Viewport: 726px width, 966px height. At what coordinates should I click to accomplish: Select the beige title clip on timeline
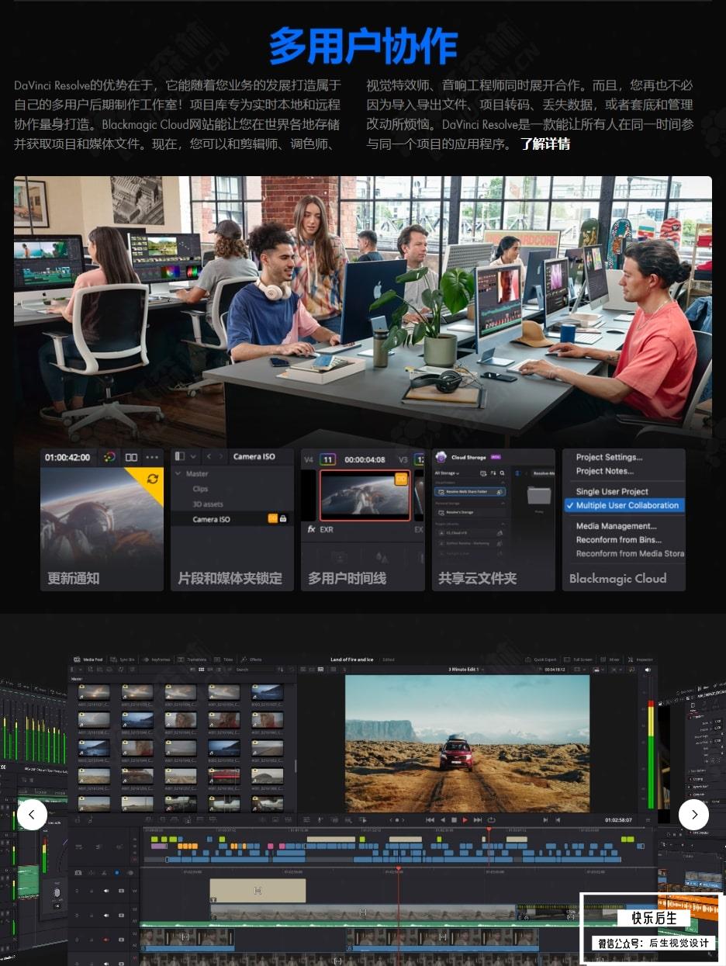258,891
